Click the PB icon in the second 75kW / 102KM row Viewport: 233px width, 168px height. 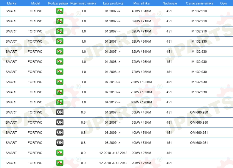pos(60,92)
